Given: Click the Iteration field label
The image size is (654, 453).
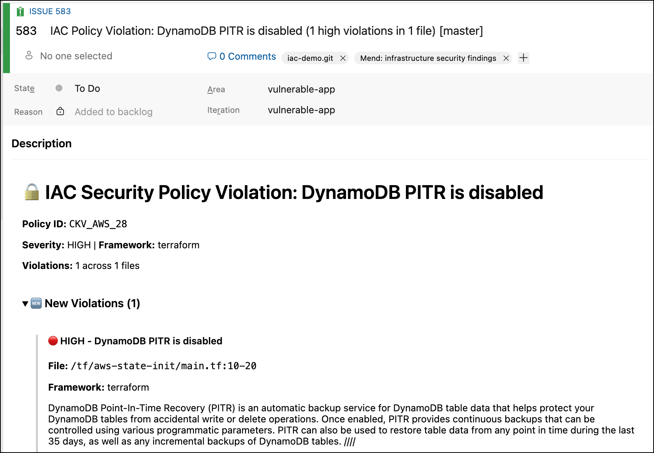Looking at the screenshot, I should (224, 110).
